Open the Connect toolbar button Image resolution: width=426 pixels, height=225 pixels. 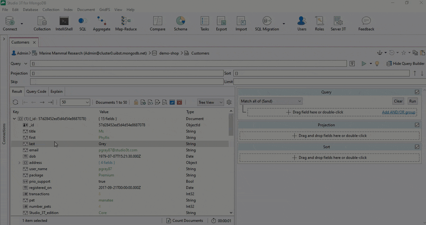10,24
